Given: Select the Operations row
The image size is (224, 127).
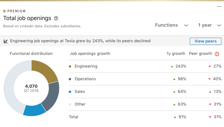Looking at the screenshot, I should (x=145, y=79).
